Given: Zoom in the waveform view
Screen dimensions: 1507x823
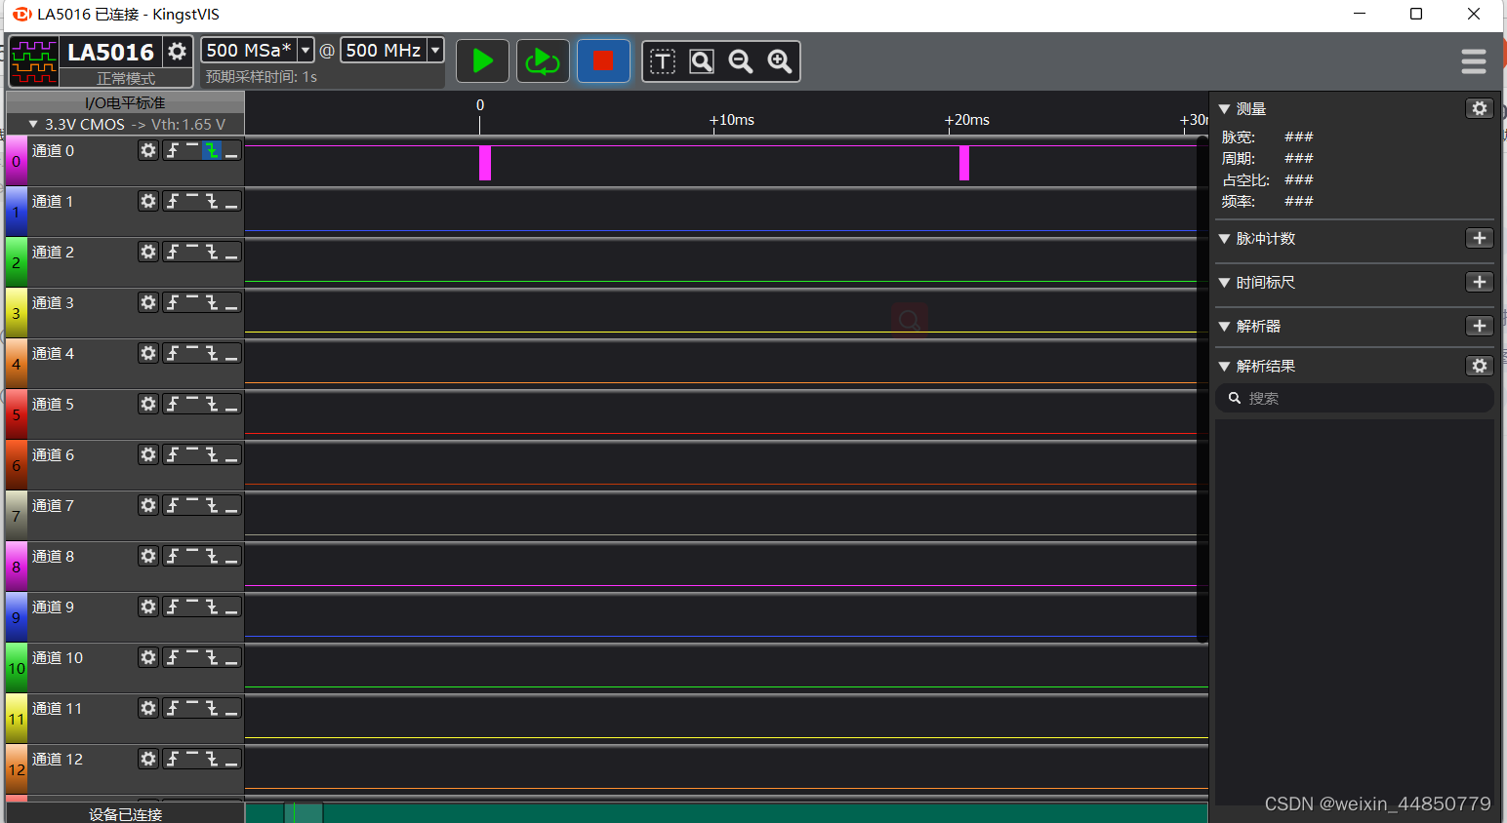Looking at the screenshot, I should point(779,61).
